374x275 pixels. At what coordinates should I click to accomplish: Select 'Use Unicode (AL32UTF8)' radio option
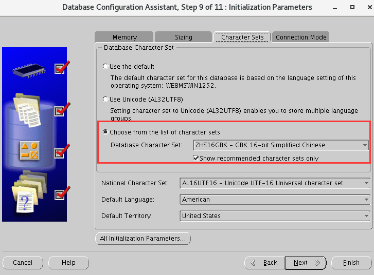click(x=106, y=99)
